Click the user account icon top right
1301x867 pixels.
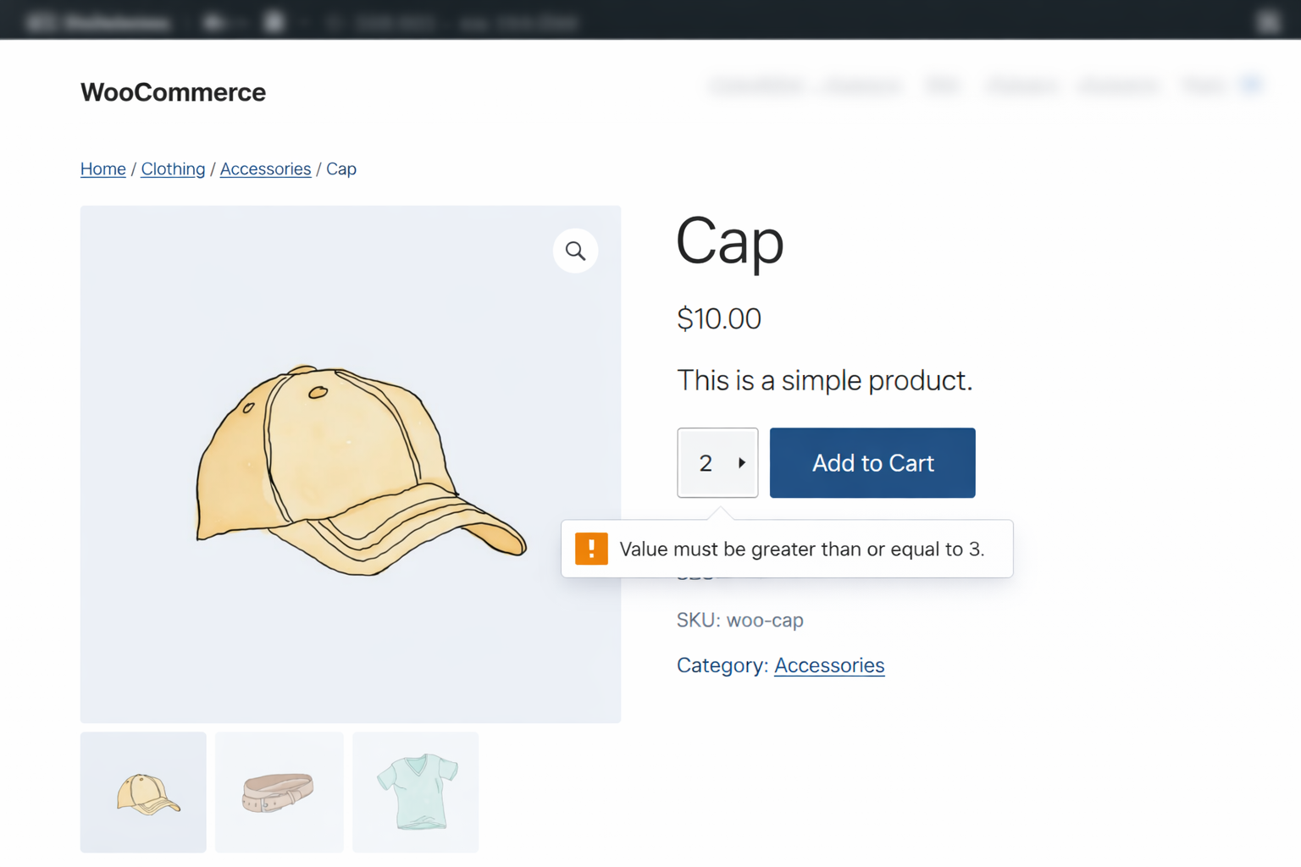[1268, 20]
